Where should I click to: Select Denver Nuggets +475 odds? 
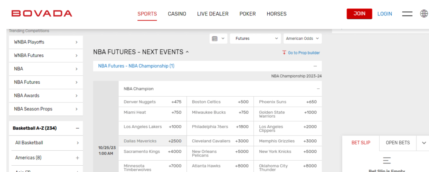[176, 102]
